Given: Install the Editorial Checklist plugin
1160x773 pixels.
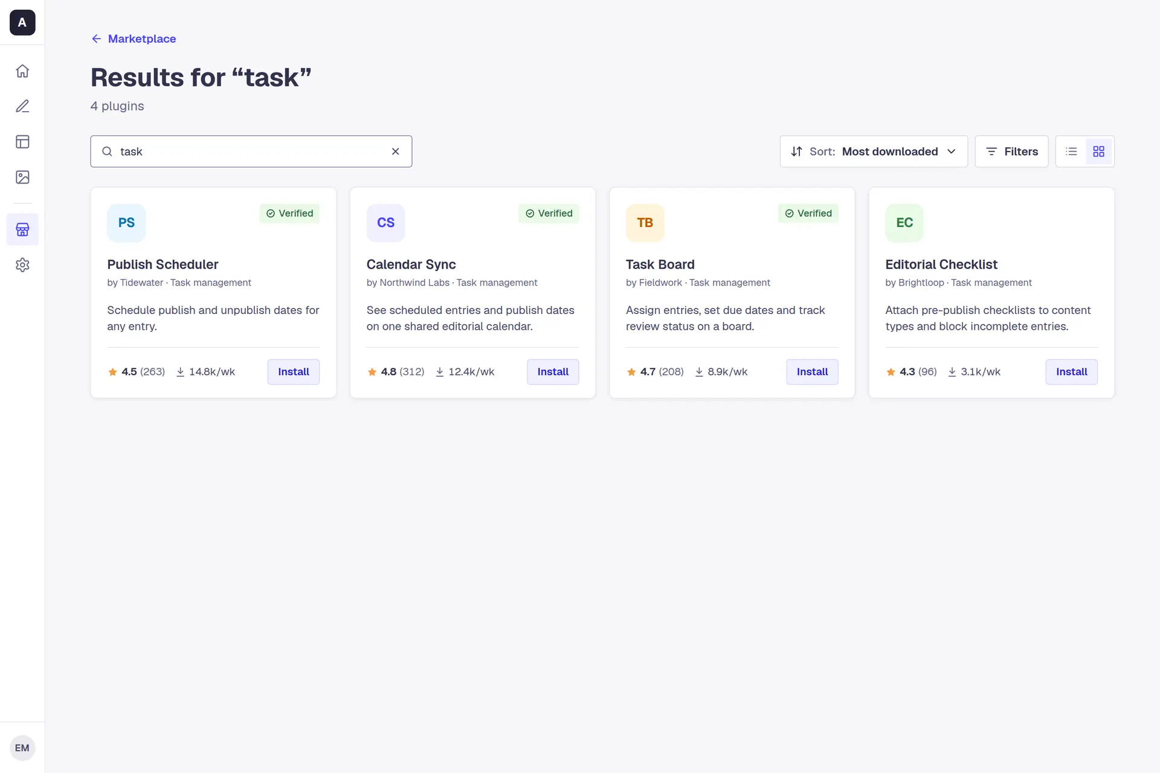Looking at the screenshot, I should 1071,372.
